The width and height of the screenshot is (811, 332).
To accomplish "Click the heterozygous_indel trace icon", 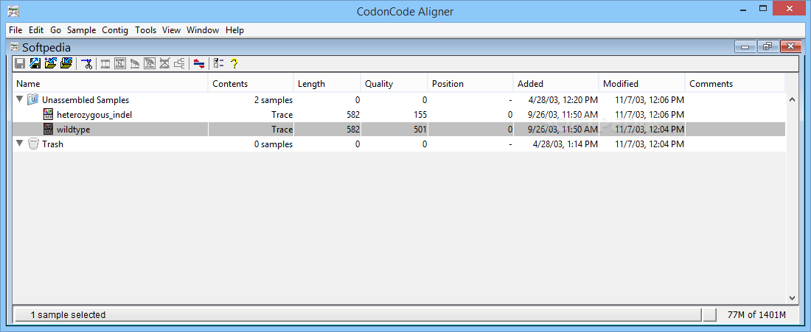I will [x=48, y=115].
